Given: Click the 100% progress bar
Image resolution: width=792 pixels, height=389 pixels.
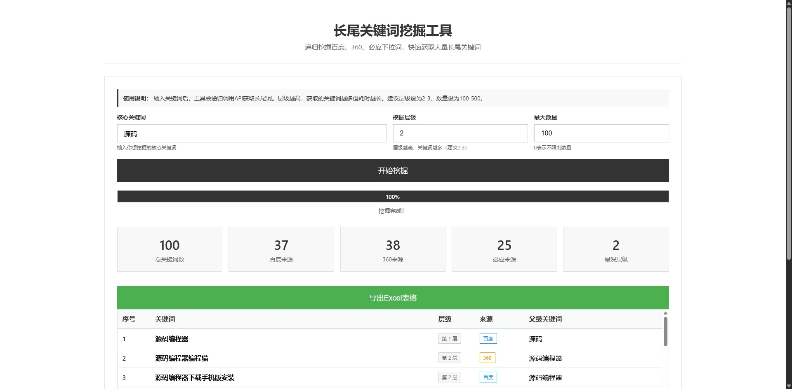Looking at the screenshot, I should [x=393, y=197].
